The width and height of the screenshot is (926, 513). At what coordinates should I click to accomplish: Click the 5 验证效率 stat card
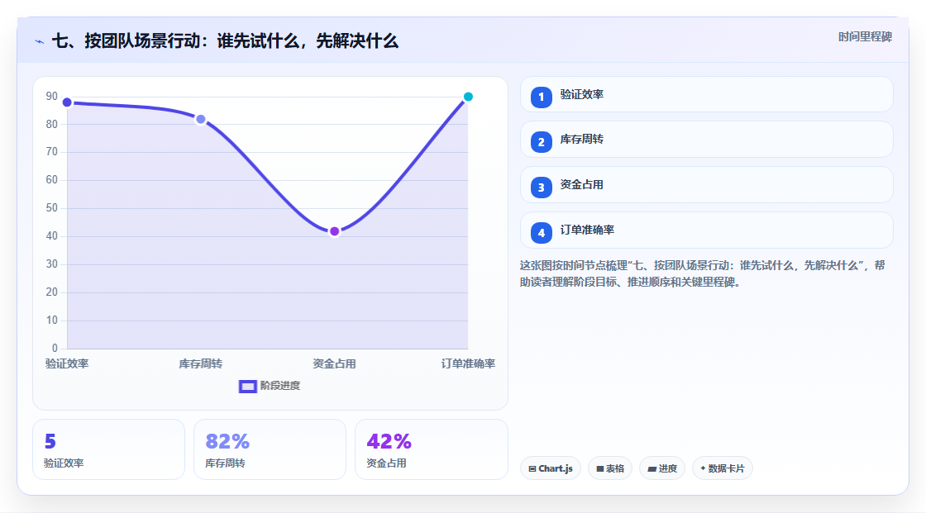tap(108, 450)
